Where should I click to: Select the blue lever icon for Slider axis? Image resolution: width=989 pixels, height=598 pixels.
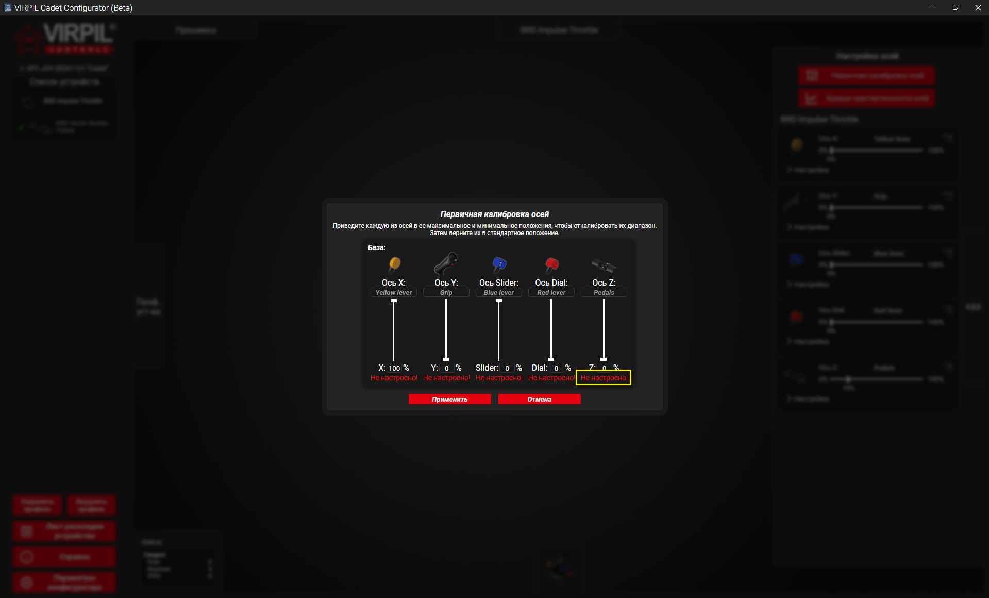(499, 264)
